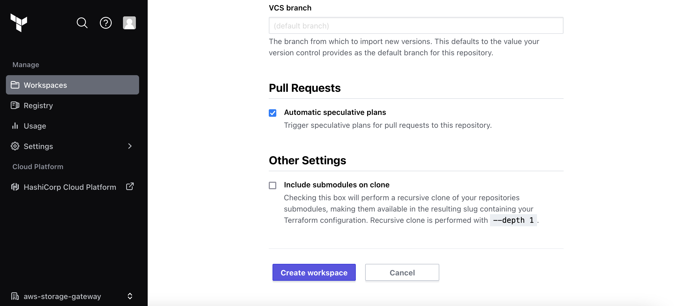
Task: Click the Registry icon in the sidebar
Action: (15, 105)
